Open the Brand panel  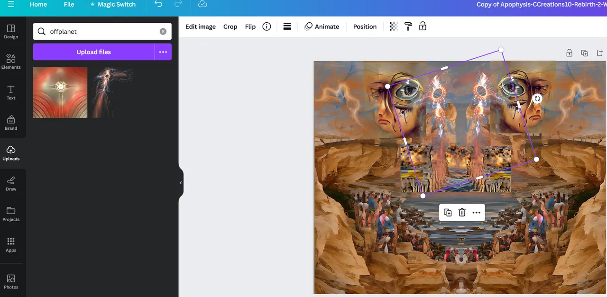[11, 123]
